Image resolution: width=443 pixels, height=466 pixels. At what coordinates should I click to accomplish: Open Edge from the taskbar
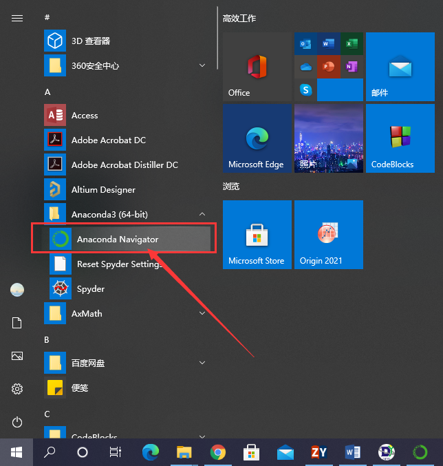[150, 452]
